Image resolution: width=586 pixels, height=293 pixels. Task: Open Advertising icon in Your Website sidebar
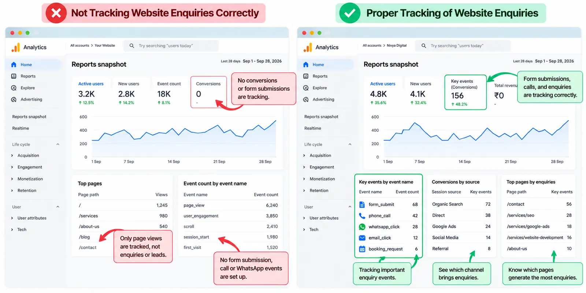point(14,100)
